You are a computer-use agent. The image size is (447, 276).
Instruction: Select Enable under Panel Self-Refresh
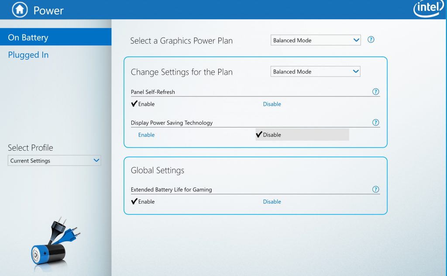(143, 104)
